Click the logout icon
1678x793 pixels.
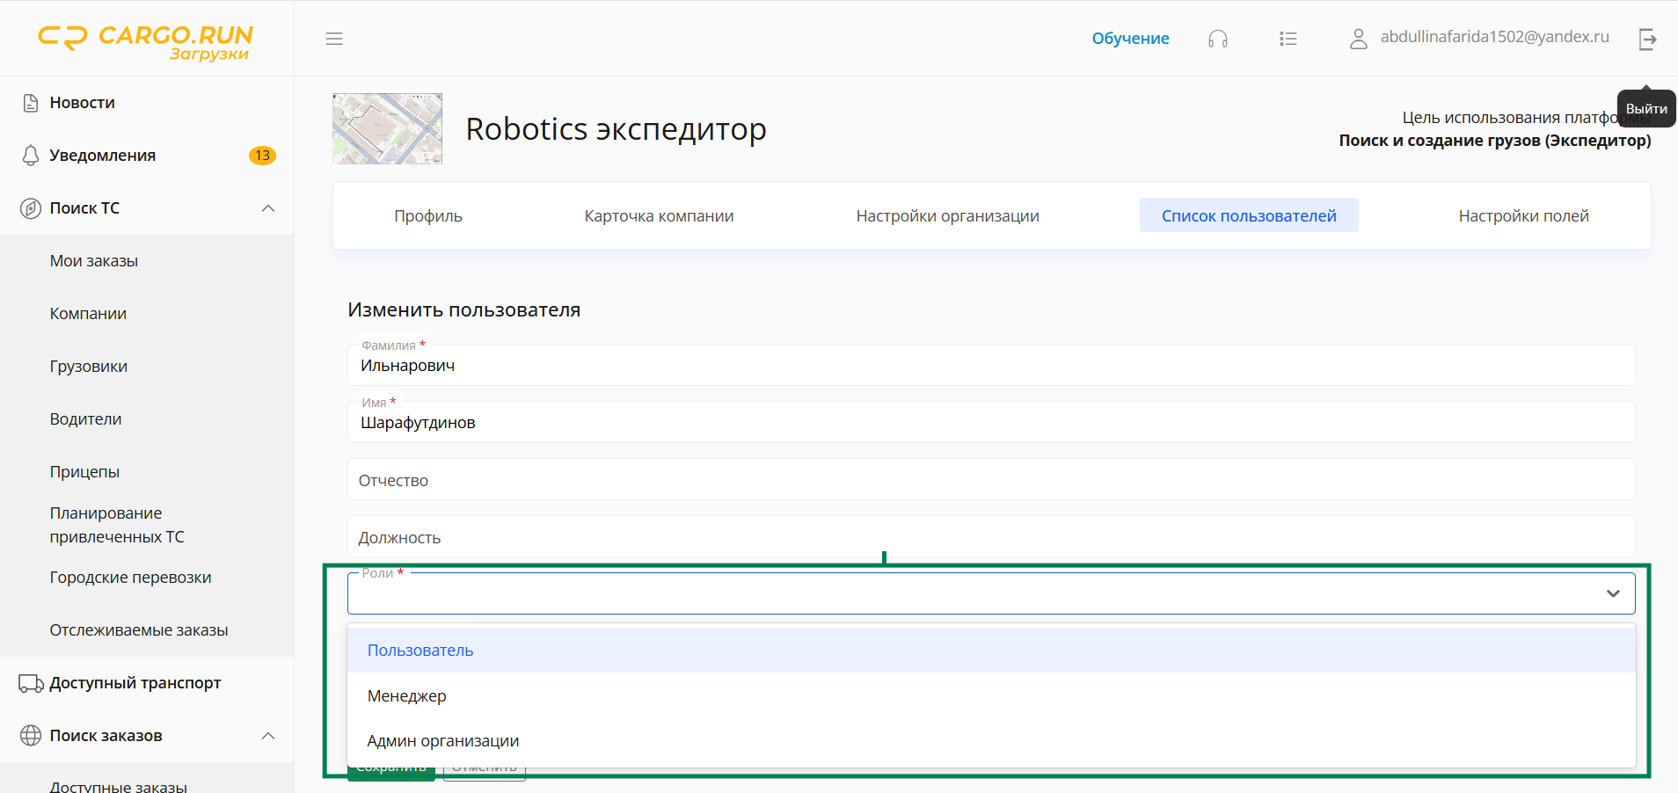tap(1647, 39)
